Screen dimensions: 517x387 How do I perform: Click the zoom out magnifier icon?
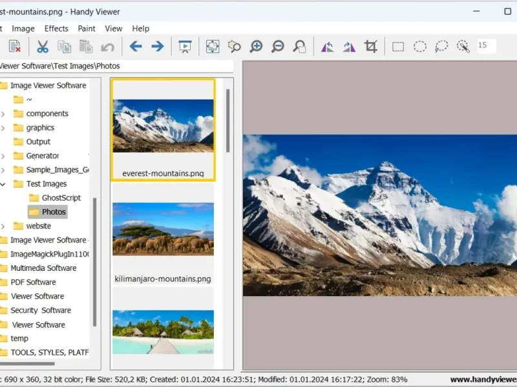coord(277,46)
